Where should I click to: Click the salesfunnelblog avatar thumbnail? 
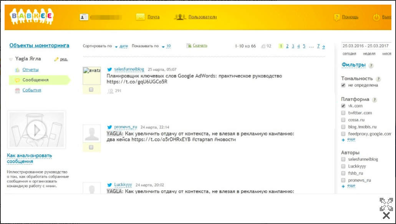point(92,76)
